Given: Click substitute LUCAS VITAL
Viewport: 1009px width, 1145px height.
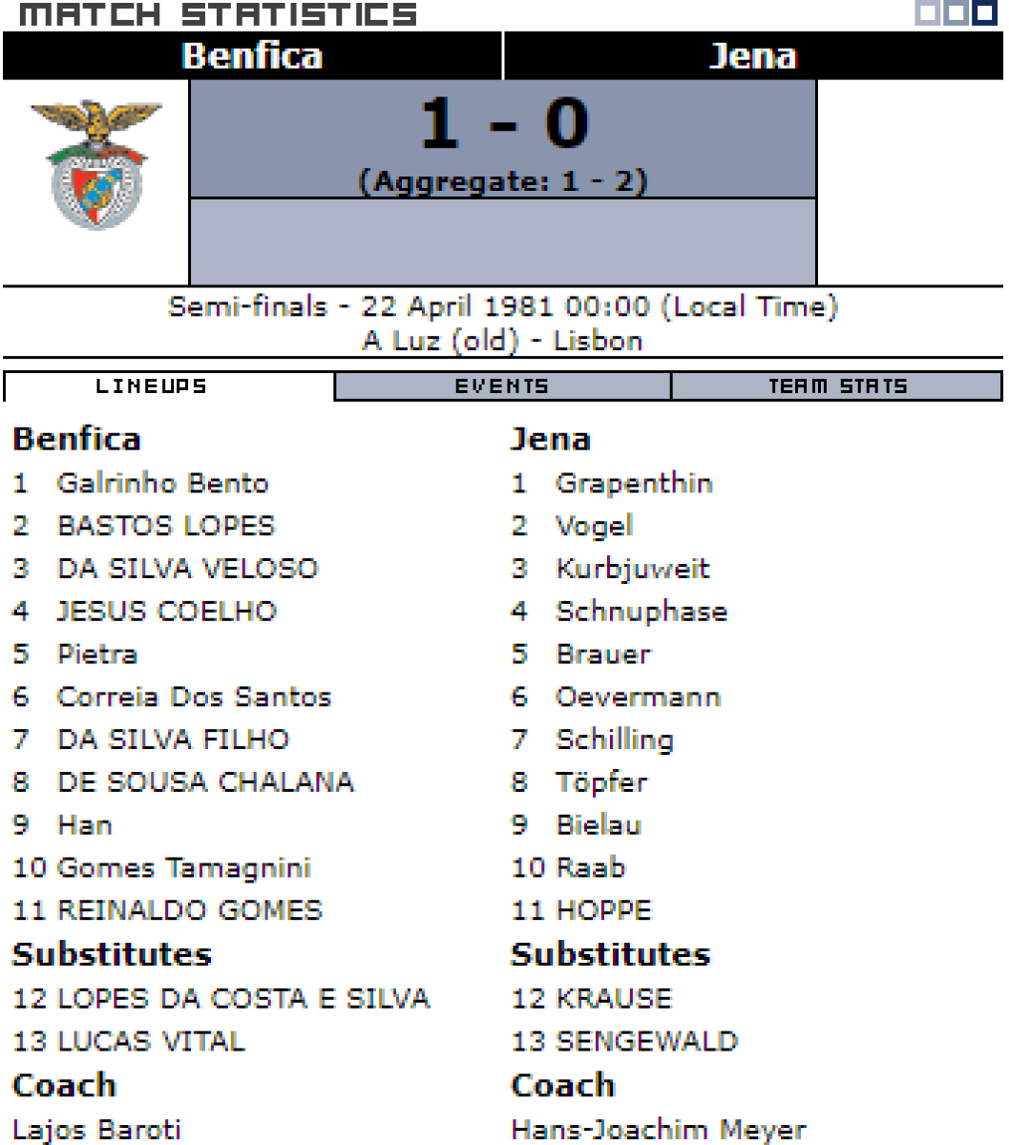Looking at the screenshot, I should pyautogui.click(x=152, y=1040).
